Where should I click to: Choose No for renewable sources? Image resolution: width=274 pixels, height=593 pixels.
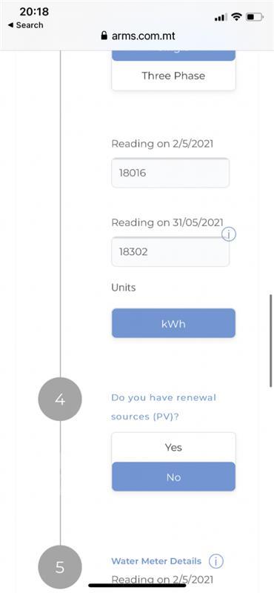pyautogui.click(x=173, y=477)
